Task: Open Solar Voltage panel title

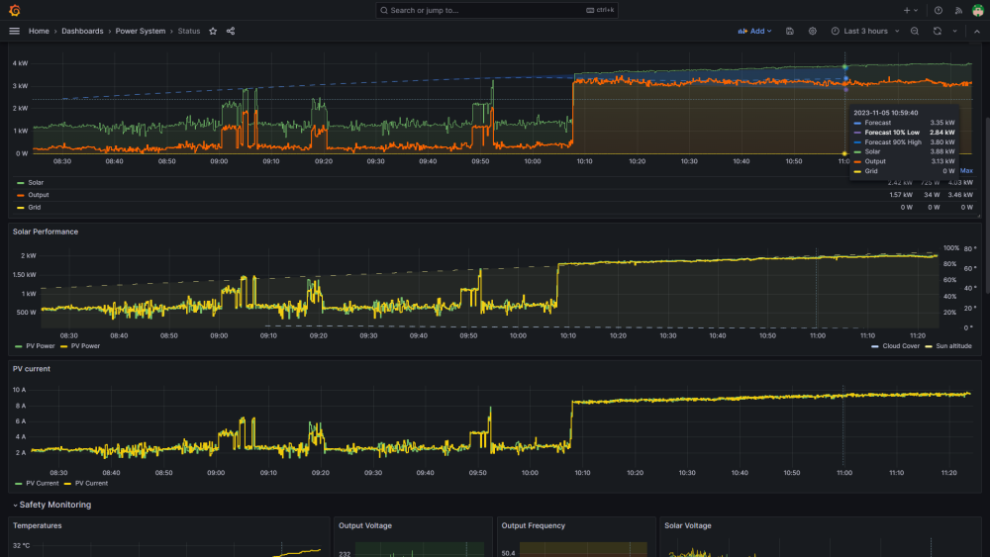Action: coord(688,525)
